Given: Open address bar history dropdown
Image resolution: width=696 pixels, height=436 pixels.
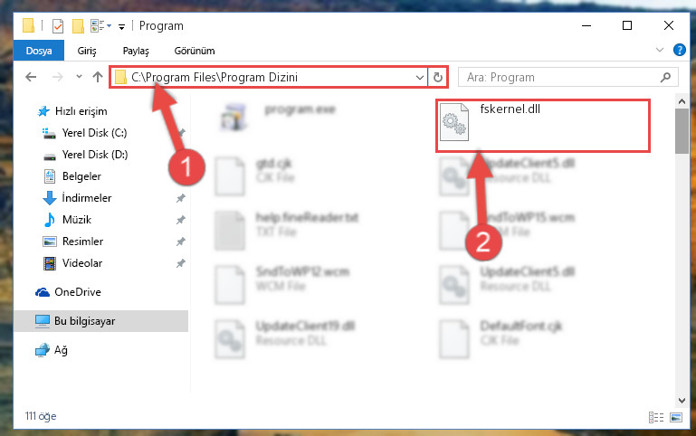Looking at the screenshot, I should (419, 77).
